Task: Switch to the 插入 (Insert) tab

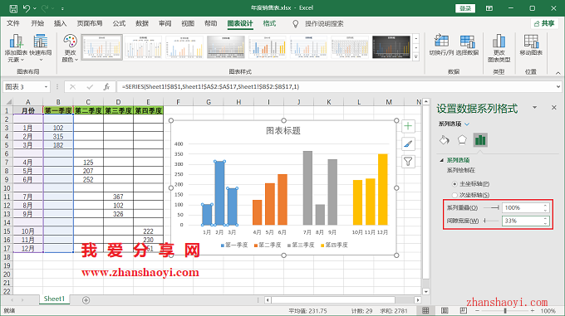Action: (60, 23)
